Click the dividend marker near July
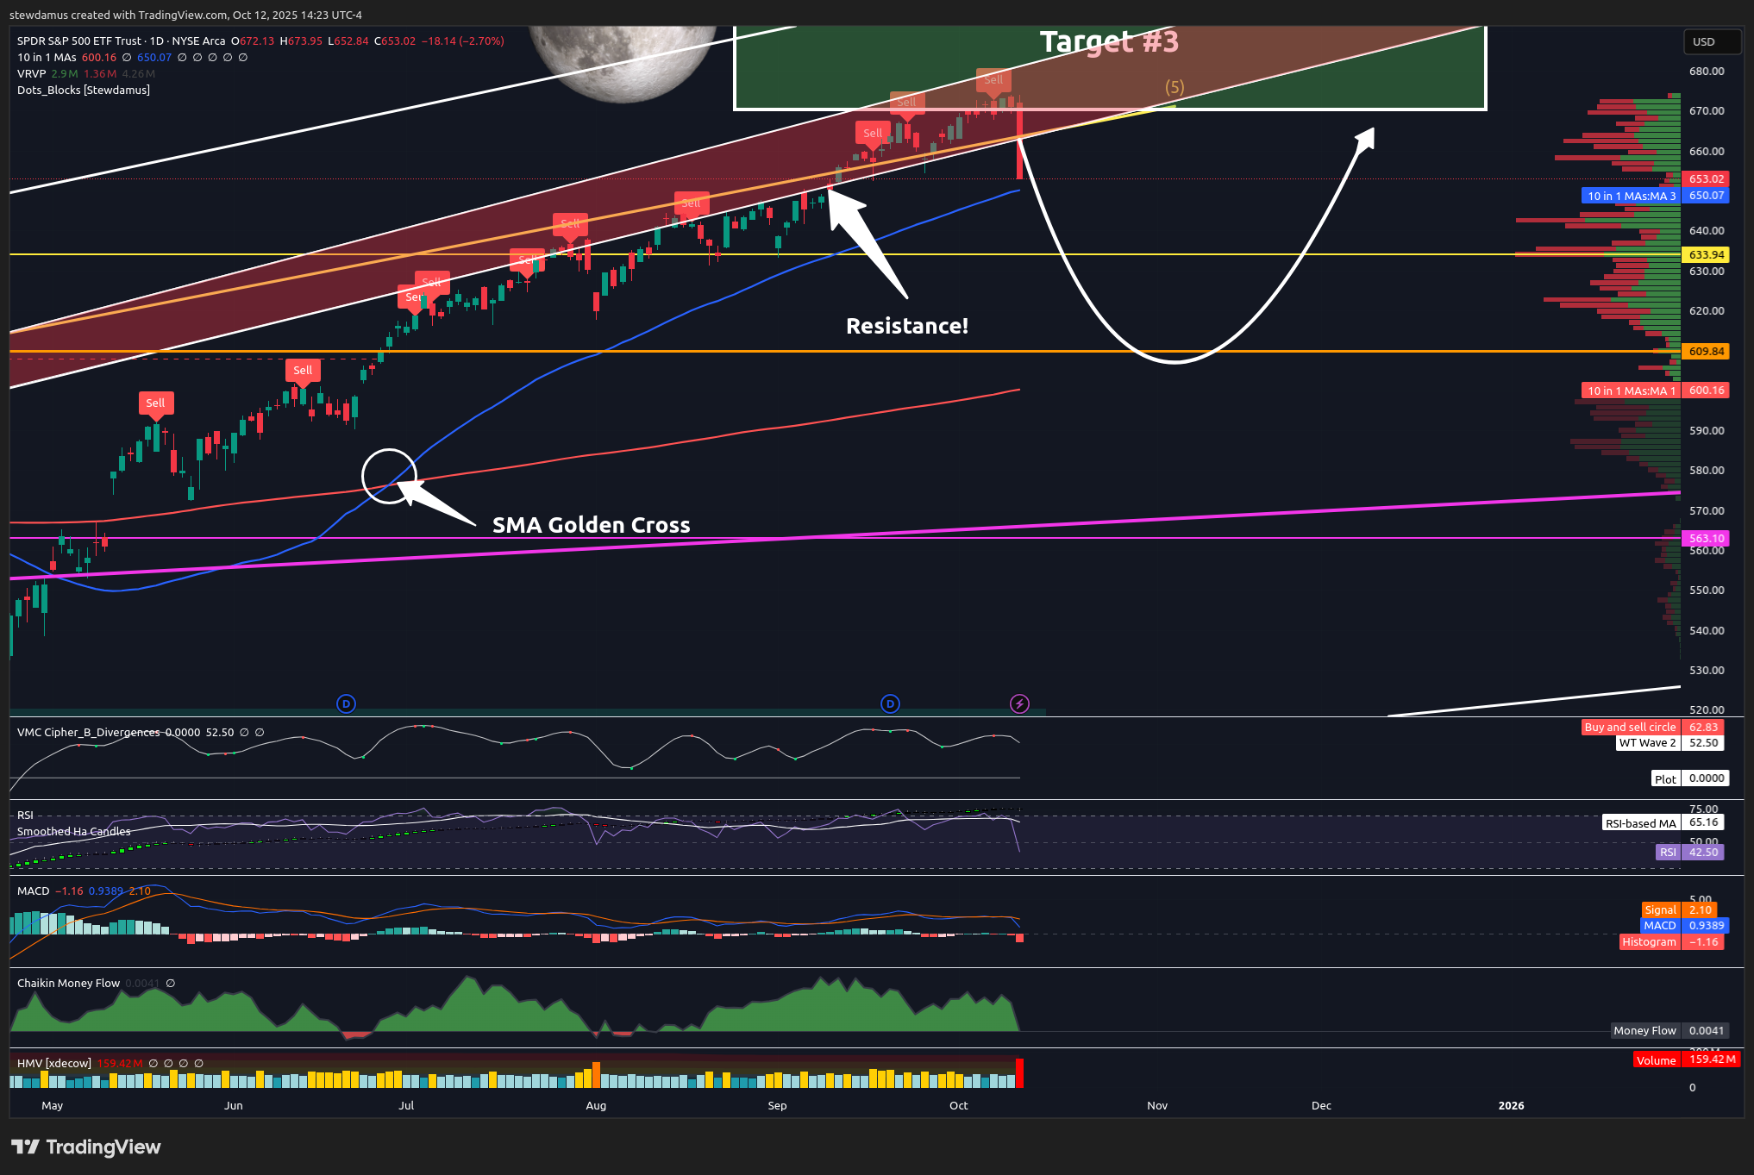The image size is (1754, 1175). tap(346, 704)
